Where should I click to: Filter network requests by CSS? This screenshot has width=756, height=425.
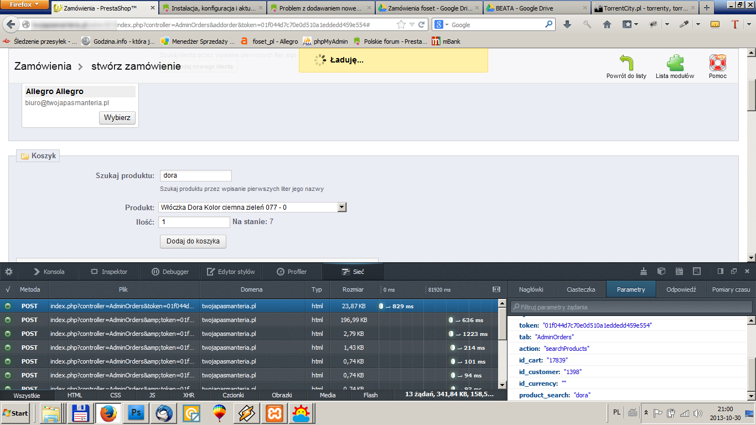(x=116, y=395)
